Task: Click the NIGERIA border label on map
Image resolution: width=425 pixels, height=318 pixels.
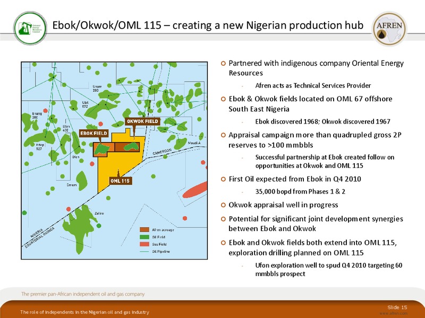Action: click(37, 233)
